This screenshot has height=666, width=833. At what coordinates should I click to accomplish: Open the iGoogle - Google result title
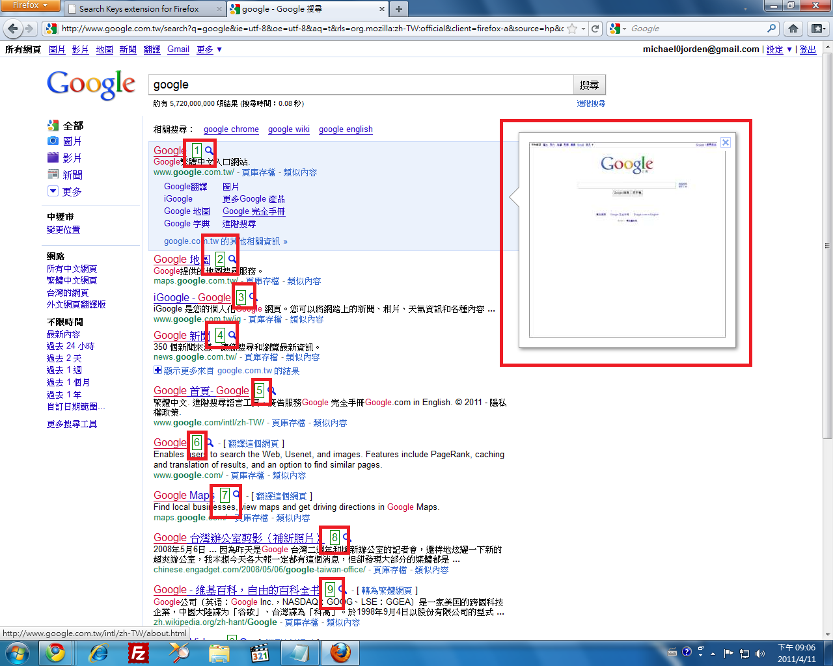pos(193,298)
